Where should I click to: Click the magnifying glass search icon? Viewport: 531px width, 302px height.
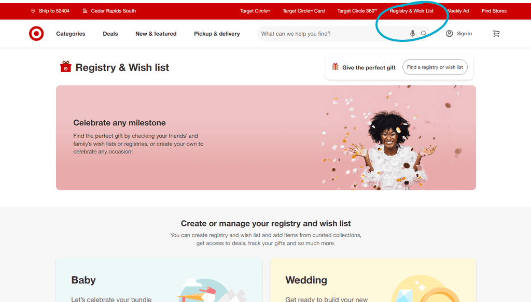pyautogui.click(x=424, y=33)
